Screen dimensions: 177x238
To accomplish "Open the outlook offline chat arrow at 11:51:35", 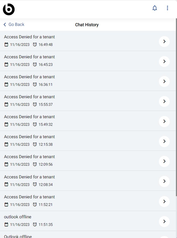I will click(x=164, y=222).
